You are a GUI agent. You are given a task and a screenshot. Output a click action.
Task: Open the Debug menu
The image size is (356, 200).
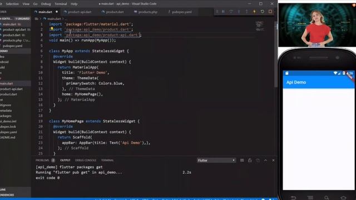(46, 4)
